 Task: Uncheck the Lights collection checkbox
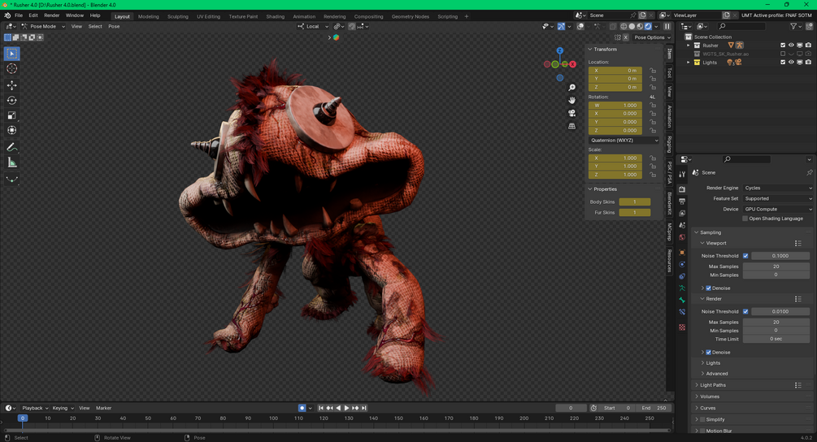tap(783, 63)
